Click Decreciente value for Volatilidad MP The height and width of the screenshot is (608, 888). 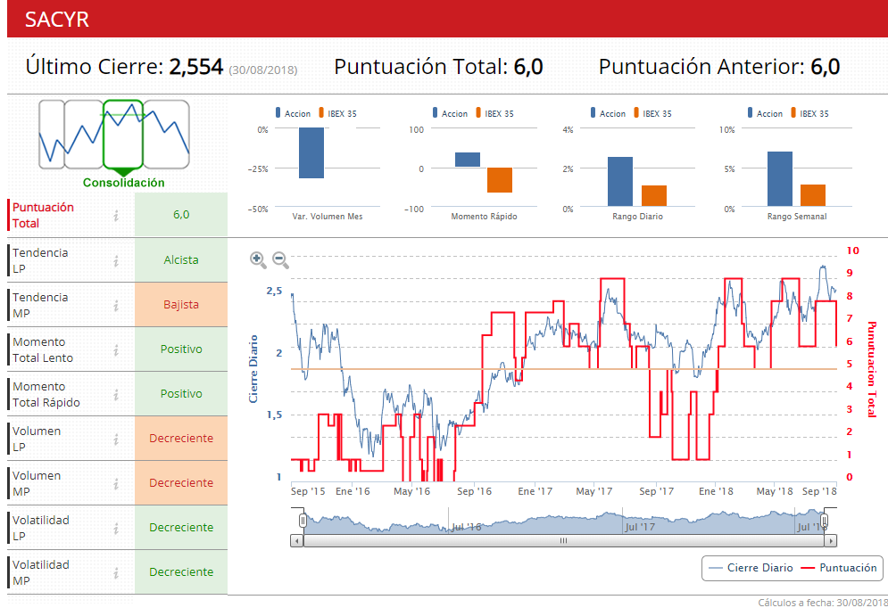181,572
